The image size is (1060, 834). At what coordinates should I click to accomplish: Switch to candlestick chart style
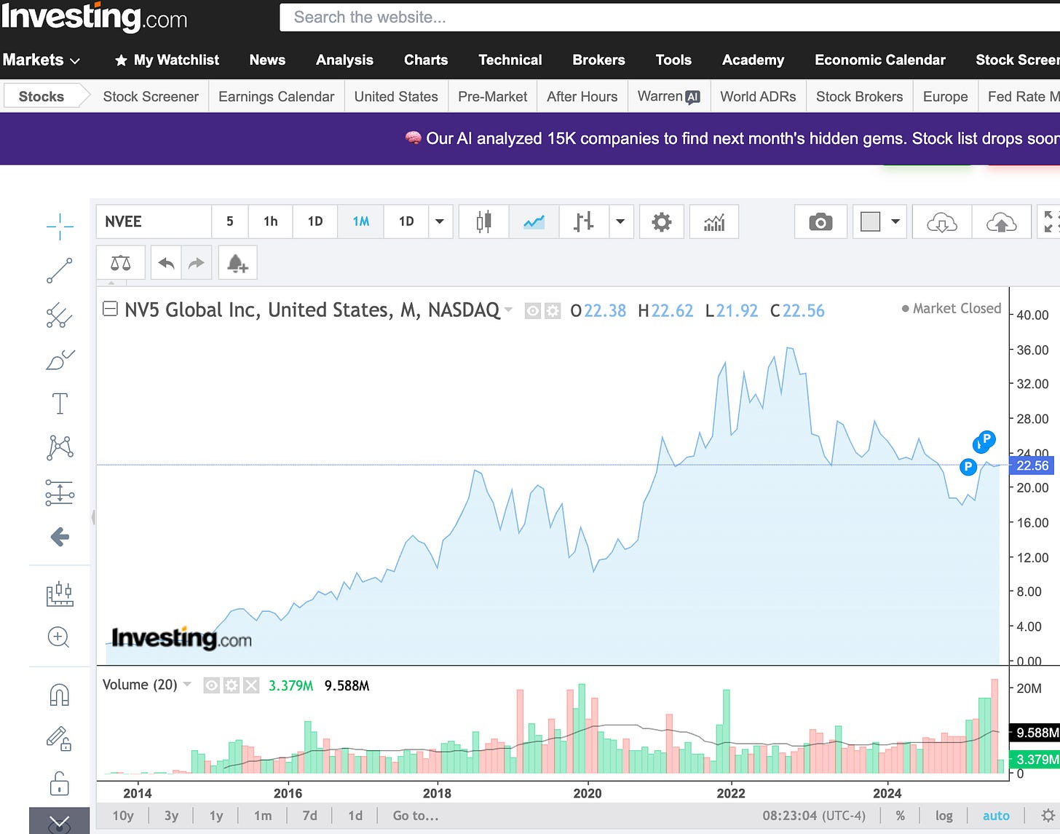point(483,221)
